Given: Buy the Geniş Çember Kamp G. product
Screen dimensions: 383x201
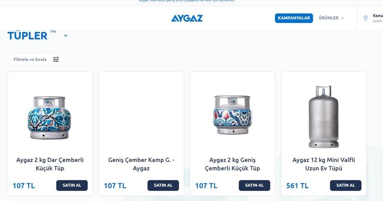Looking at the screenshot, I should (163, 185).
